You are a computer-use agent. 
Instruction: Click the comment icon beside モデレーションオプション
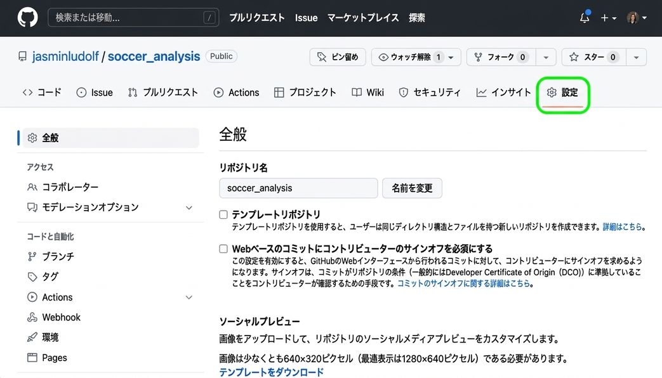click(x=32, y=207)
